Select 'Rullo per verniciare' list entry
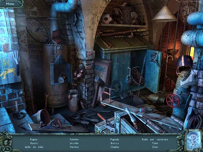 tap(155, 139)
